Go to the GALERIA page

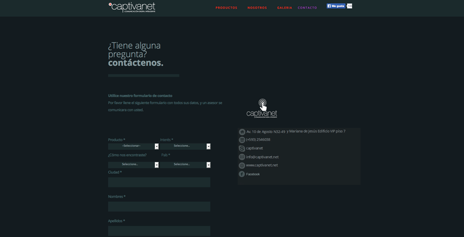(x=284, y=8)
